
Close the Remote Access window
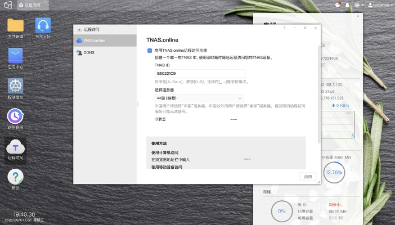[316, 28]
